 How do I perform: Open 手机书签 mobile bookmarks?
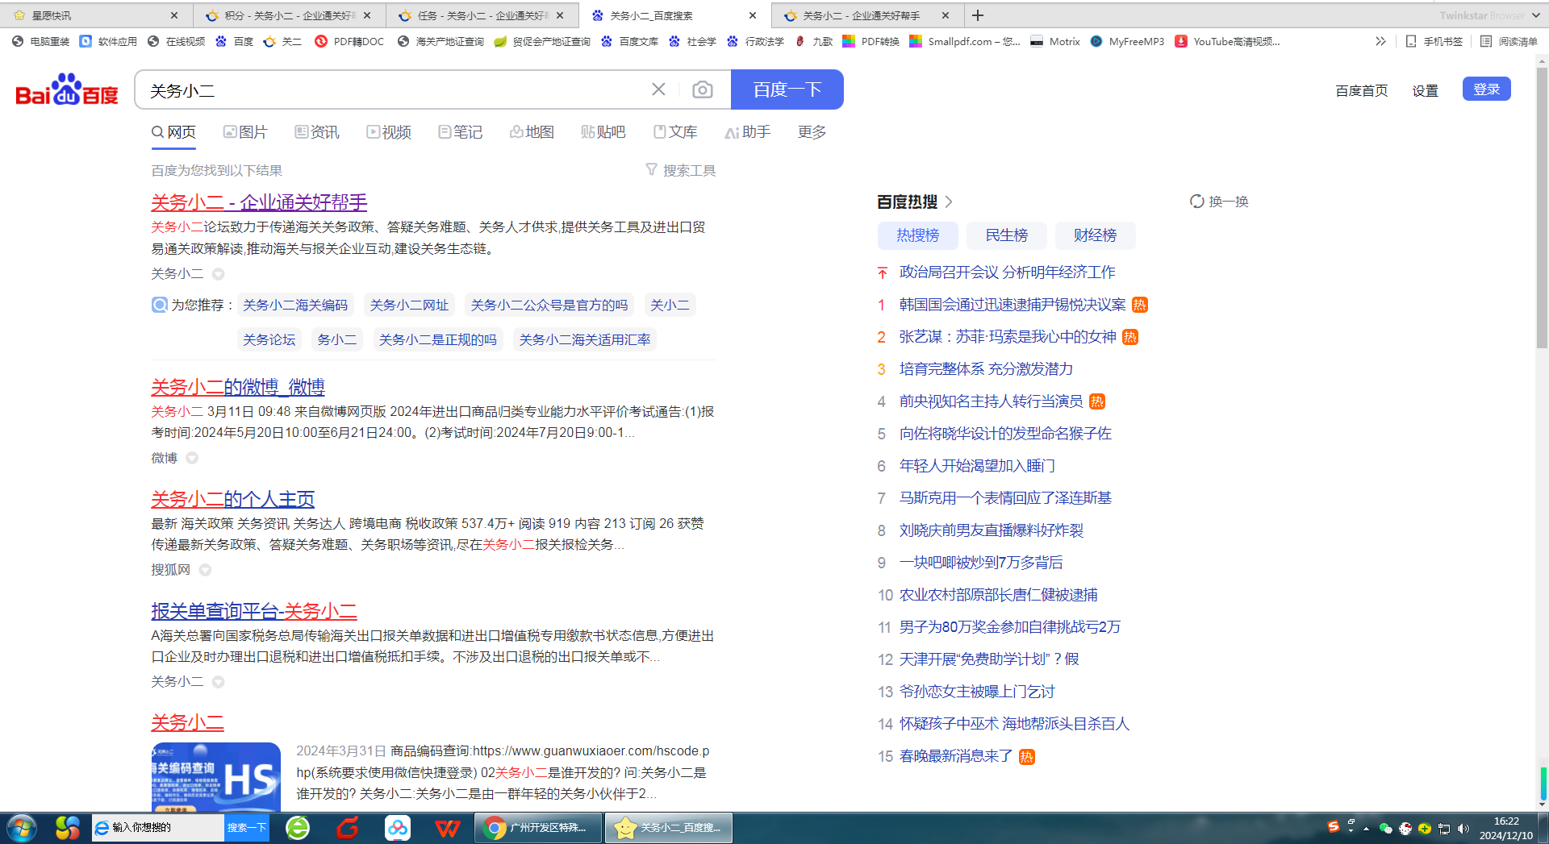pos(1434,41)
